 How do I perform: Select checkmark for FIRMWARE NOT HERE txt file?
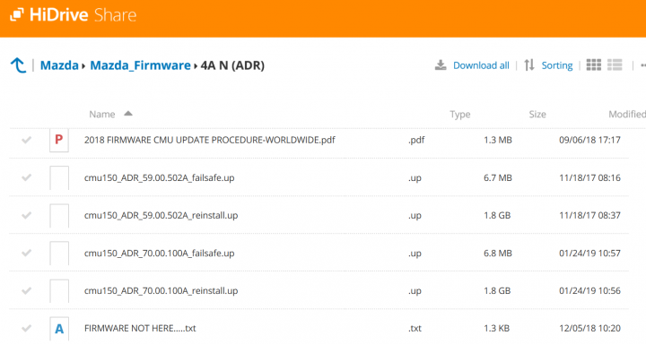(26, 328)
